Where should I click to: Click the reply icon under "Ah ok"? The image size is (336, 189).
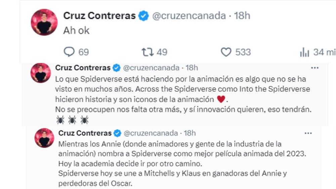[x=69, y=52]
